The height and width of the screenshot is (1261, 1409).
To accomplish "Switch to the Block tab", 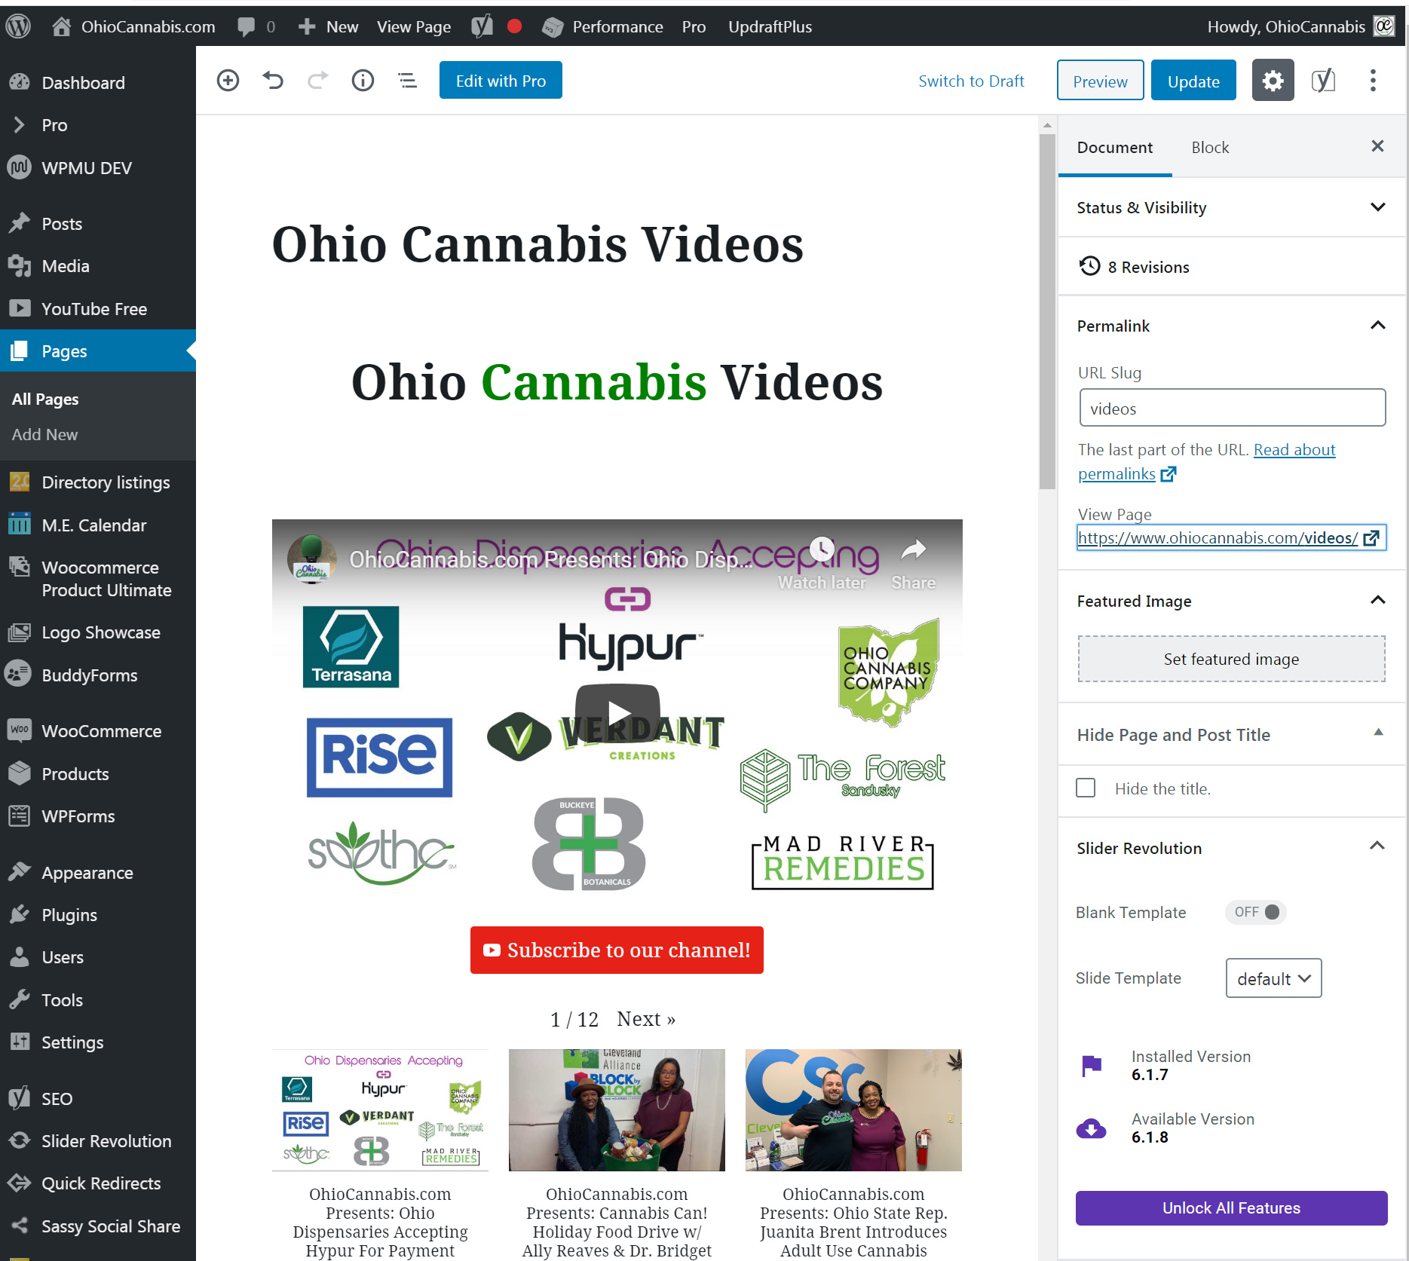I will tap(1210, 148).
